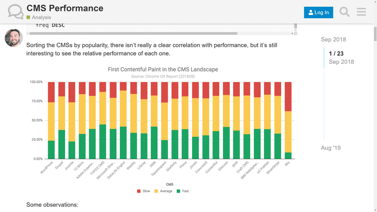Viewport: 377px width, 212px height.
Task: Click the WordPress bar's green Fast segment
Action: [x=51, y=149]
